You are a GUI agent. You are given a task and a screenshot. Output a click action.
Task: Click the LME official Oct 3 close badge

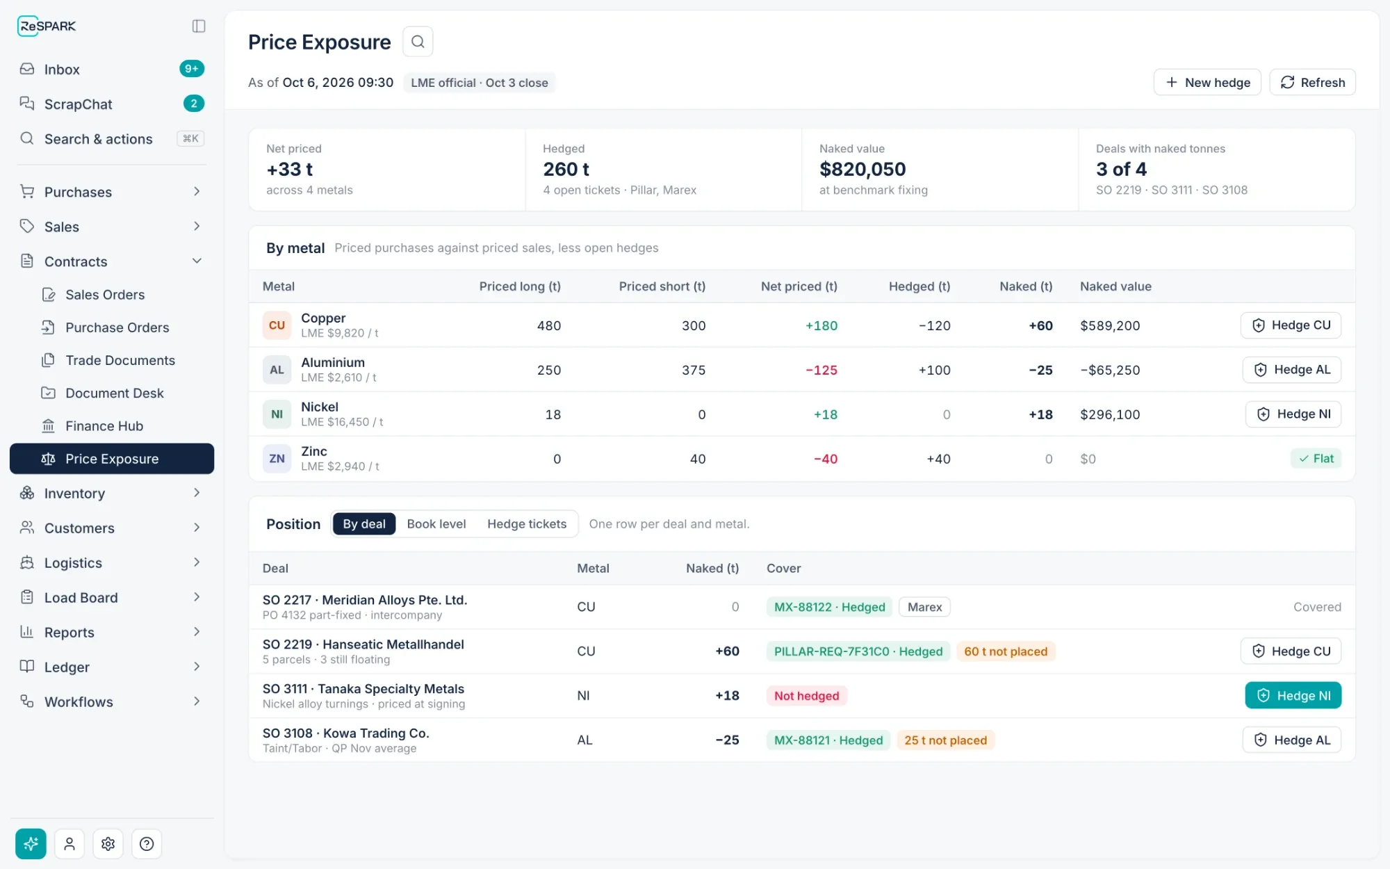click(x=480, y=83)
